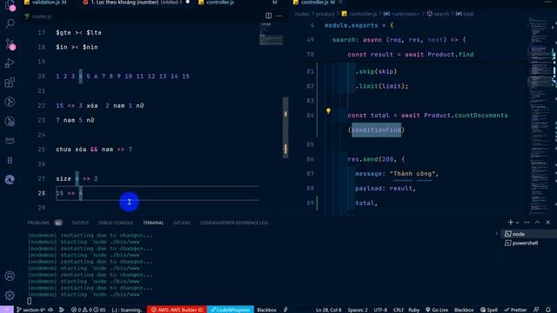The height and width of the screenshot is (313, 557).
Task: Select the TERMINAL panel tab
Action: tap(153, 223)
